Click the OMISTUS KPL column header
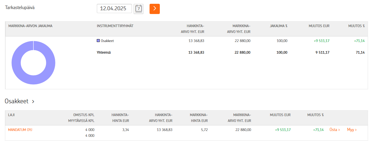The width and height of the screenshot is (373, 145). 84,115
